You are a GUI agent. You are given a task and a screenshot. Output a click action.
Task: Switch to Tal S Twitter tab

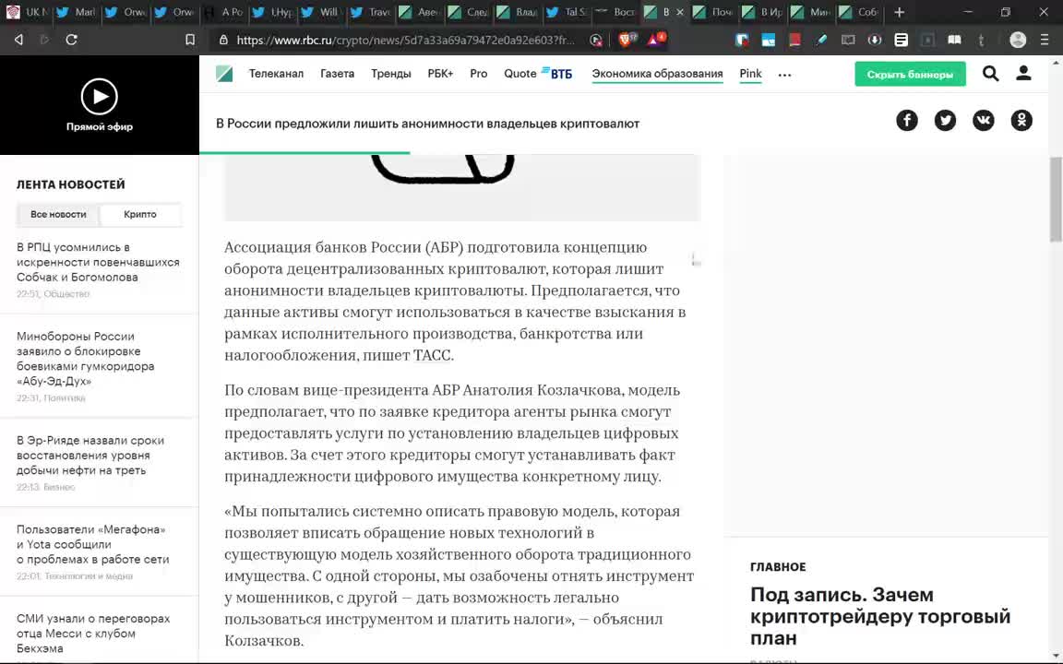pyautogui.click(x=567, y=12)
